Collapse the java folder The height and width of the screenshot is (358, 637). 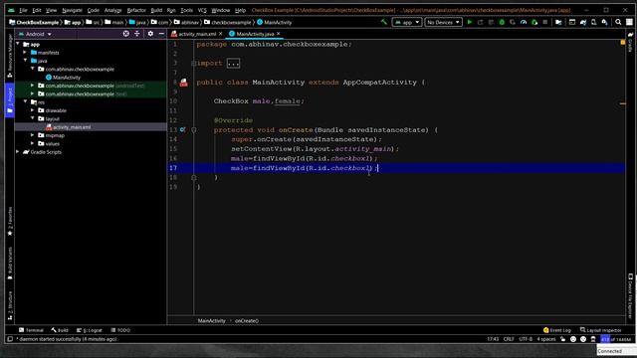click(x=25, y=61)
